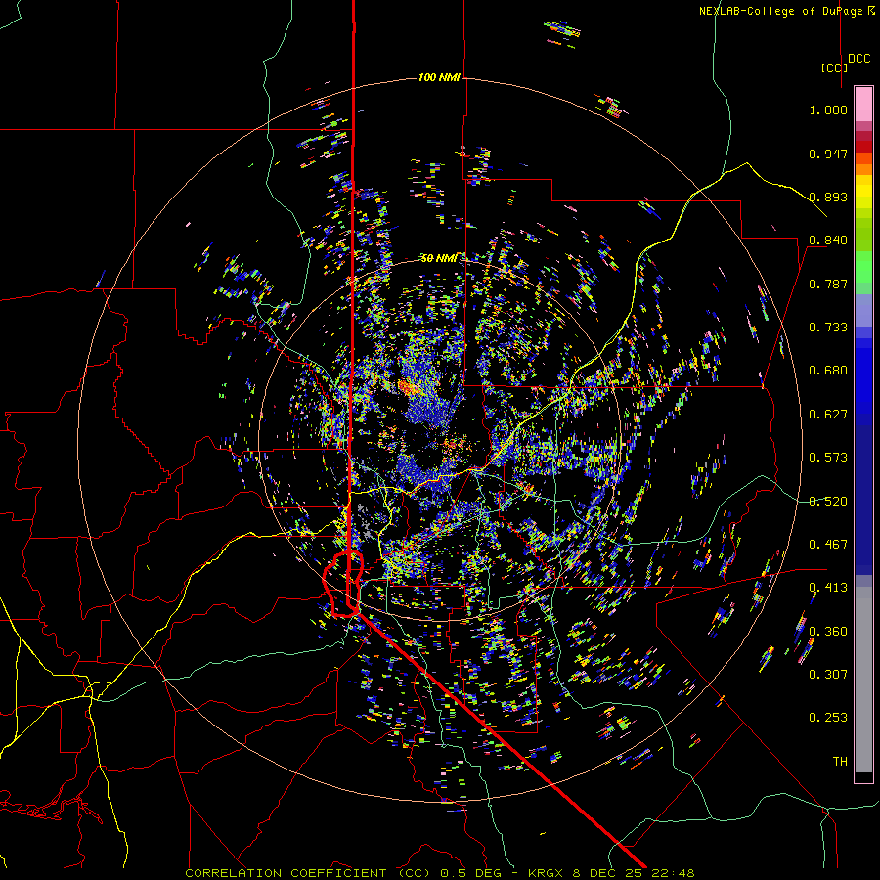Click the 0.947 scale value

point(828,154)
